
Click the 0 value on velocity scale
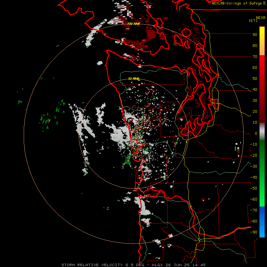click(x=256, y=133)
